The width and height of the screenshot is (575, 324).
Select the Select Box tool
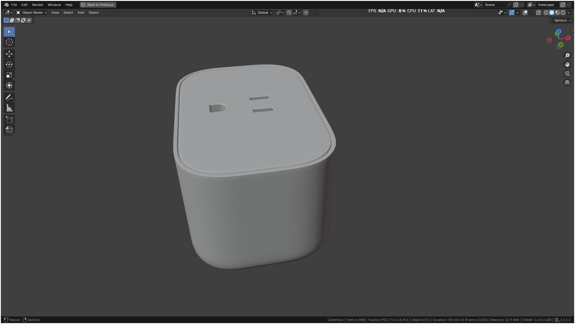click(9, 32)
